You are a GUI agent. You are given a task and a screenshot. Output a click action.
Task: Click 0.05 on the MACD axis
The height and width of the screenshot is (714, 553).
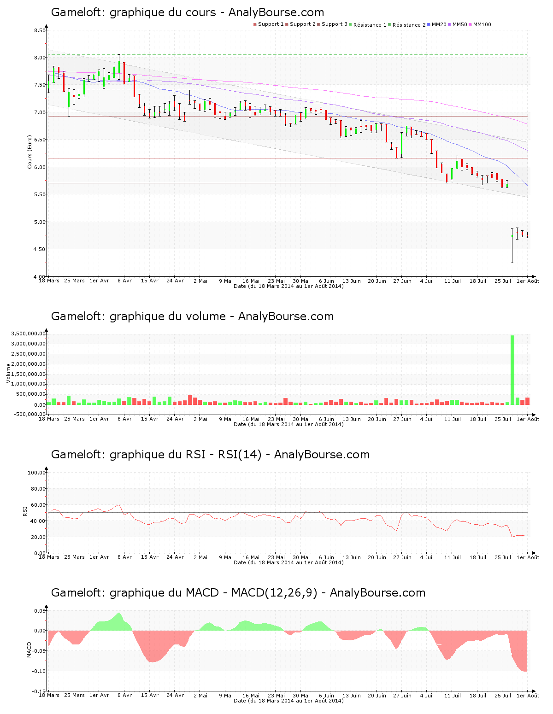point(40,611)
